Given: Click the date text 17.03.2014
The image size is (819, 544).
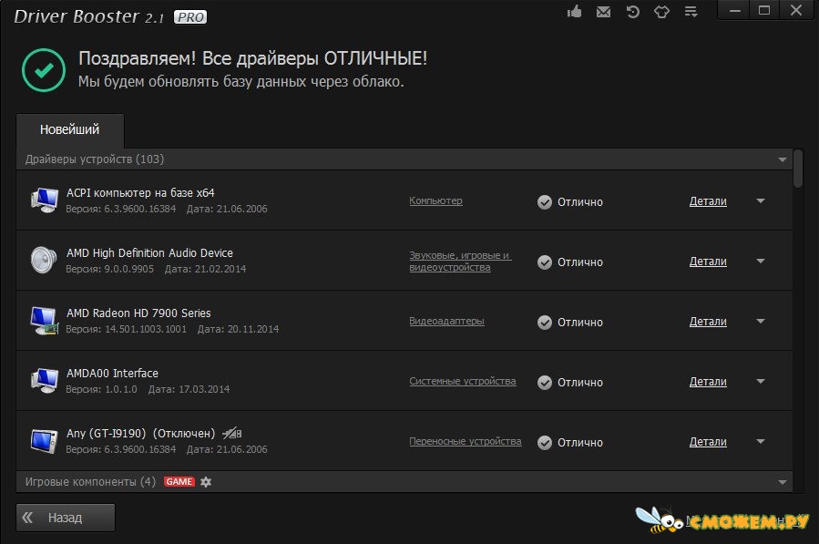Looking at the screenshot, I should (204, 389).
